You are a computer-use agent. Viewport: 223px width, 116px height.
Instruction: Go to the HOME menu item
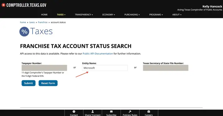click(x=44, y=15)
